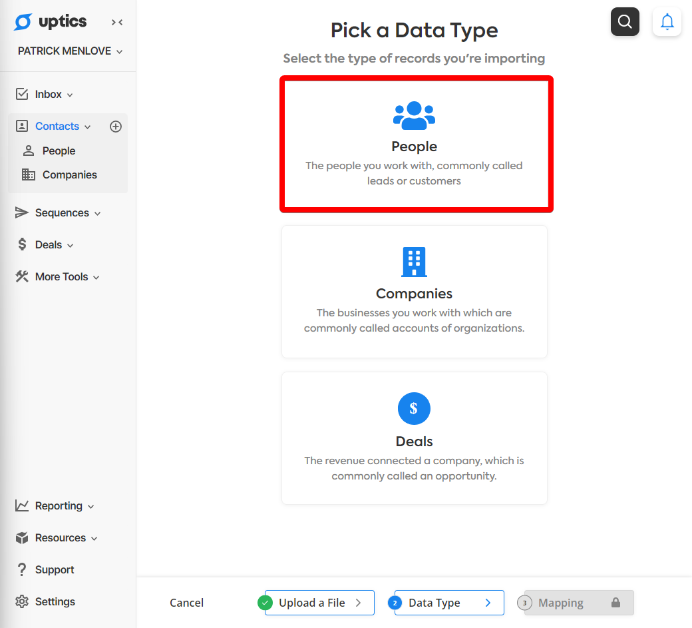Select the Data Type step
The width and height of the screenshot is (692, 628).
click(x=449, y=603)
